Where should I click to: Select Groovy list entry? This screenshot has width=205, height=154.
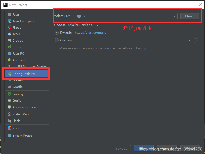coord(27,94)
